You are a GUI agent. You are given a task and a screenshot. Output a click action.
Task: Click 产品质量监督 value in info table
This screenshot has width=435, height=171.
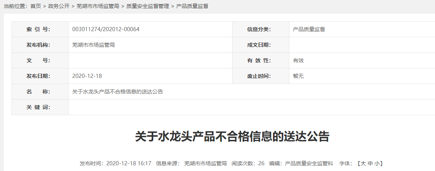(309, 29)
